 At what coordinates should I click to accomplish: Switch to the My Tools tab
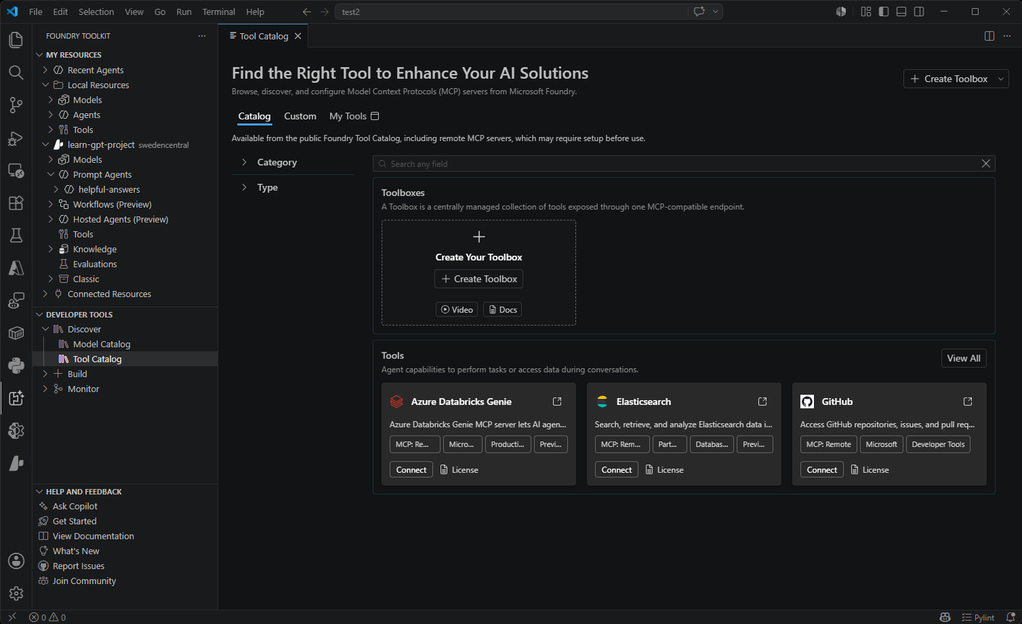click(x=354, y=116)
